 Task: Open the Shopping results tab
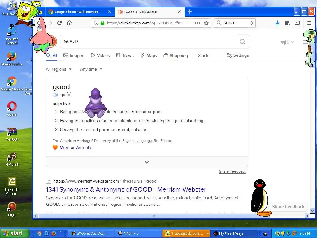176,55
